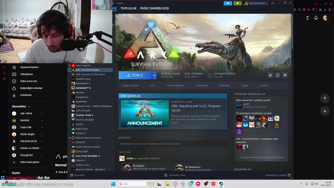Open the Yardım menu

pyautogui.click(x=120, y=3)
